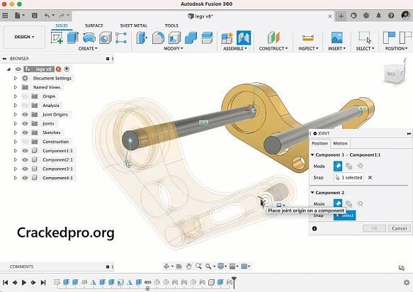Screen dimensions: 413x292
Task: Select the Revolve tool
Action: pos(89,38)
